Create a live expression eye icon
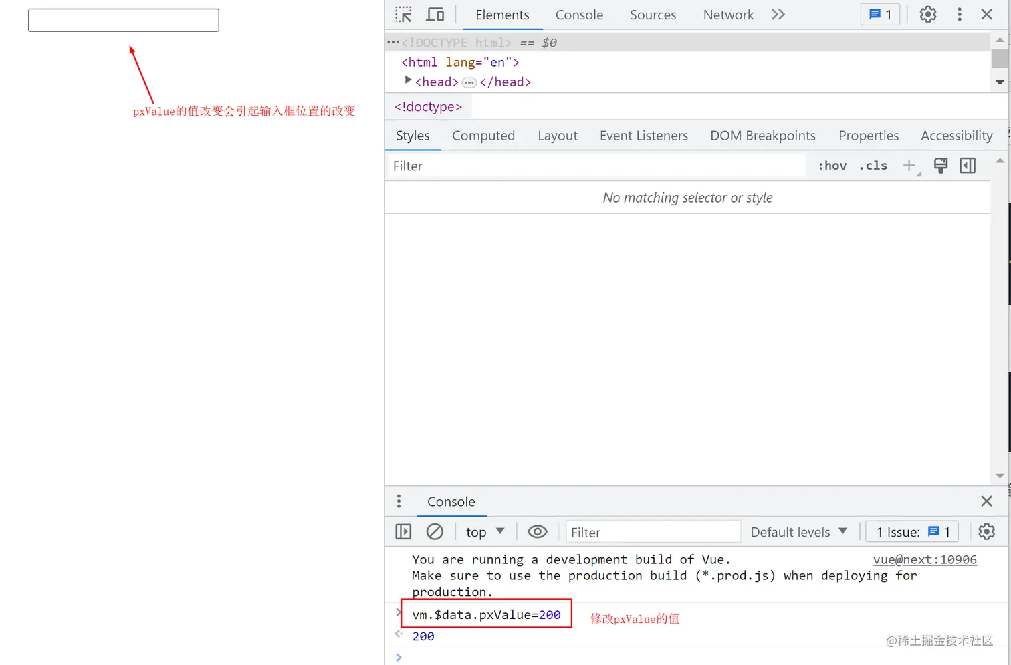1011x665 pixels. point(538,532)
